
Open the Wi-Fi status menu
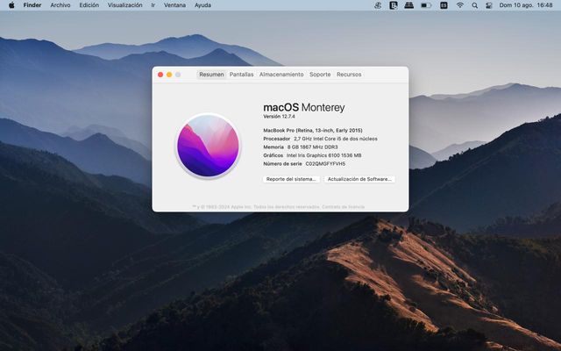(460, 5)
